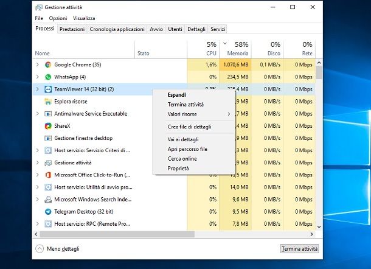Expand Microsoft Office Click-to-Run row

[37, 175]
